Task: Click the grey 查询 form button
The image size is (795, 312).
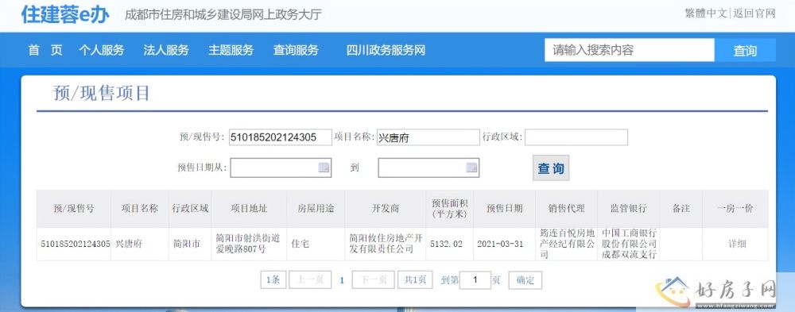Action: 551,168
